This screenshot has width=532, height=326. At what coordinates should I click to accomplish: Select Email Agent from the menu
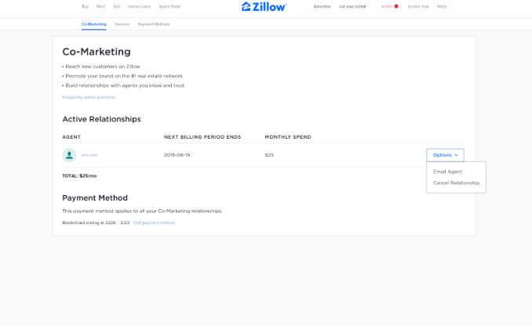(447, 171)
